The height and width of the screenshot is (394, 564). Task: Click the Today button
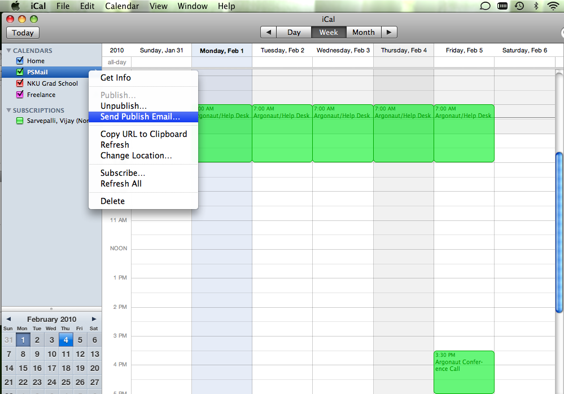pyautogui.click(x=23, y=33)
